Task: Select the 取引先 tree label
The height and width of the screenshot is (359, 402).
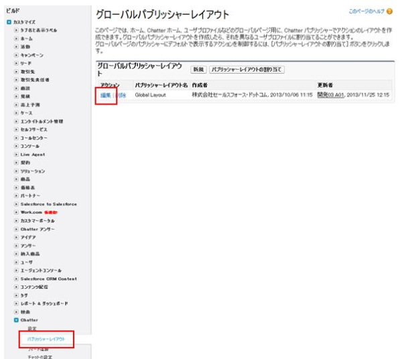Action: click(x=27, y=72)
